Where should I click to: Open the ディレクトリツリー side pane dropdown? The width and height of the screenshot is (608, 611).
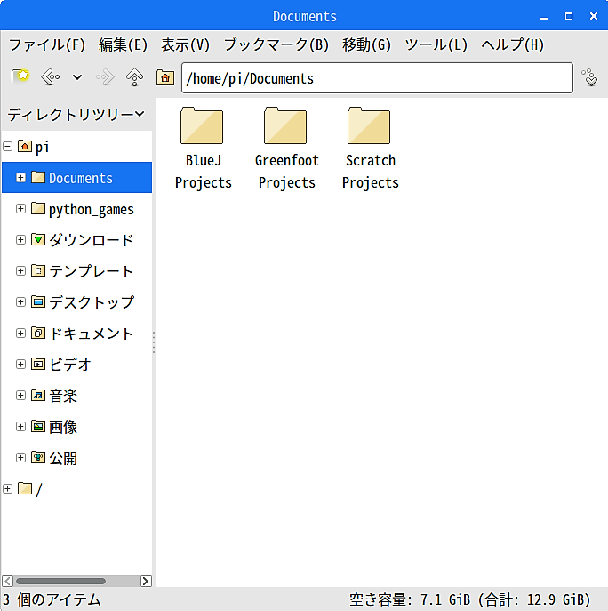click(x=76, y=114)
